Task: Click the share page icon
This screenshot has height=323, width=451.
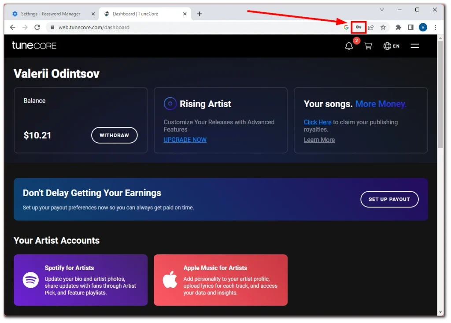Action: (x=371, y=27)
